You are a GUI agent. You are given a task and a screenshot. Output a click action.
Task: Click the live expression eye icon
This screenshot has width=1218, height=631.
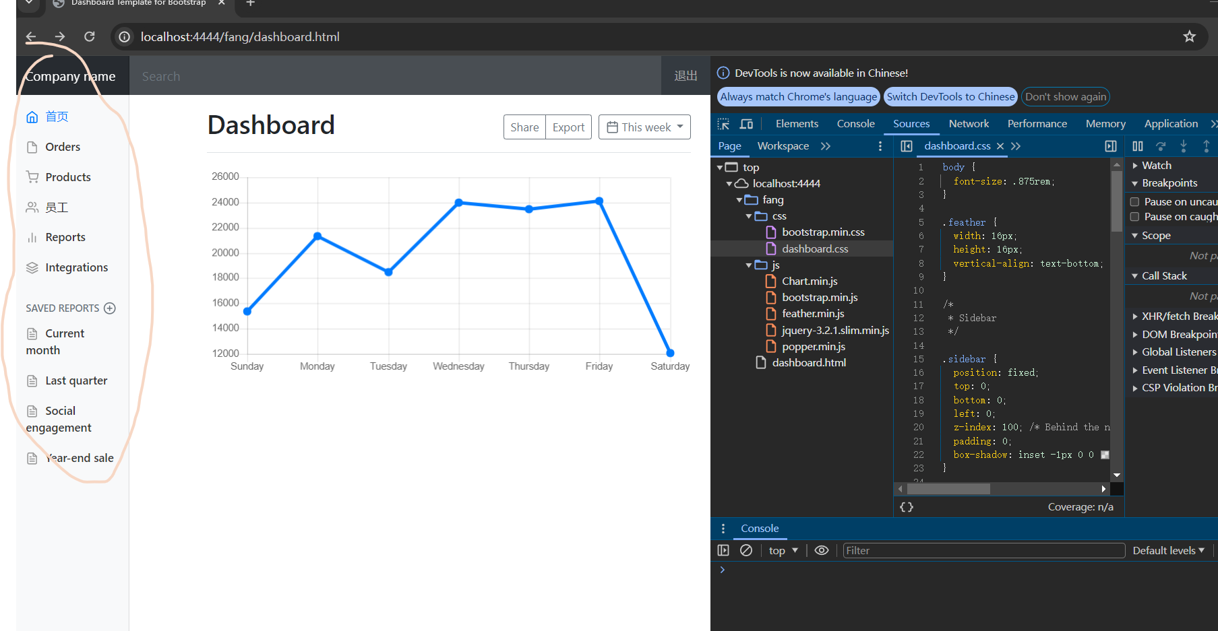(x=821, y=550)
